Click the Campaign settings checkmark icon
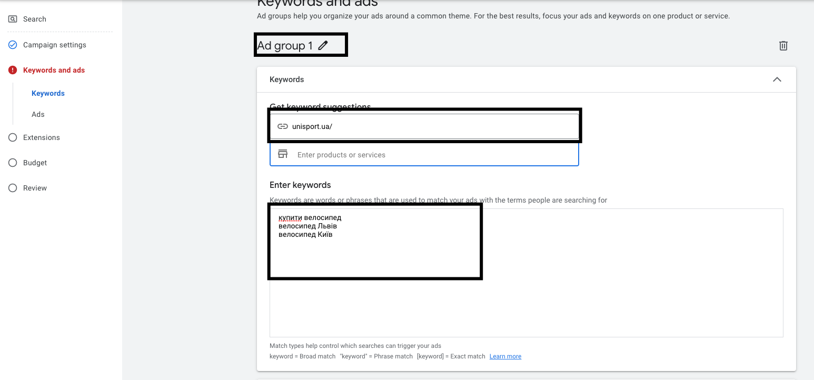The width and height of the screenshot is (814, 380). point(13,45)
